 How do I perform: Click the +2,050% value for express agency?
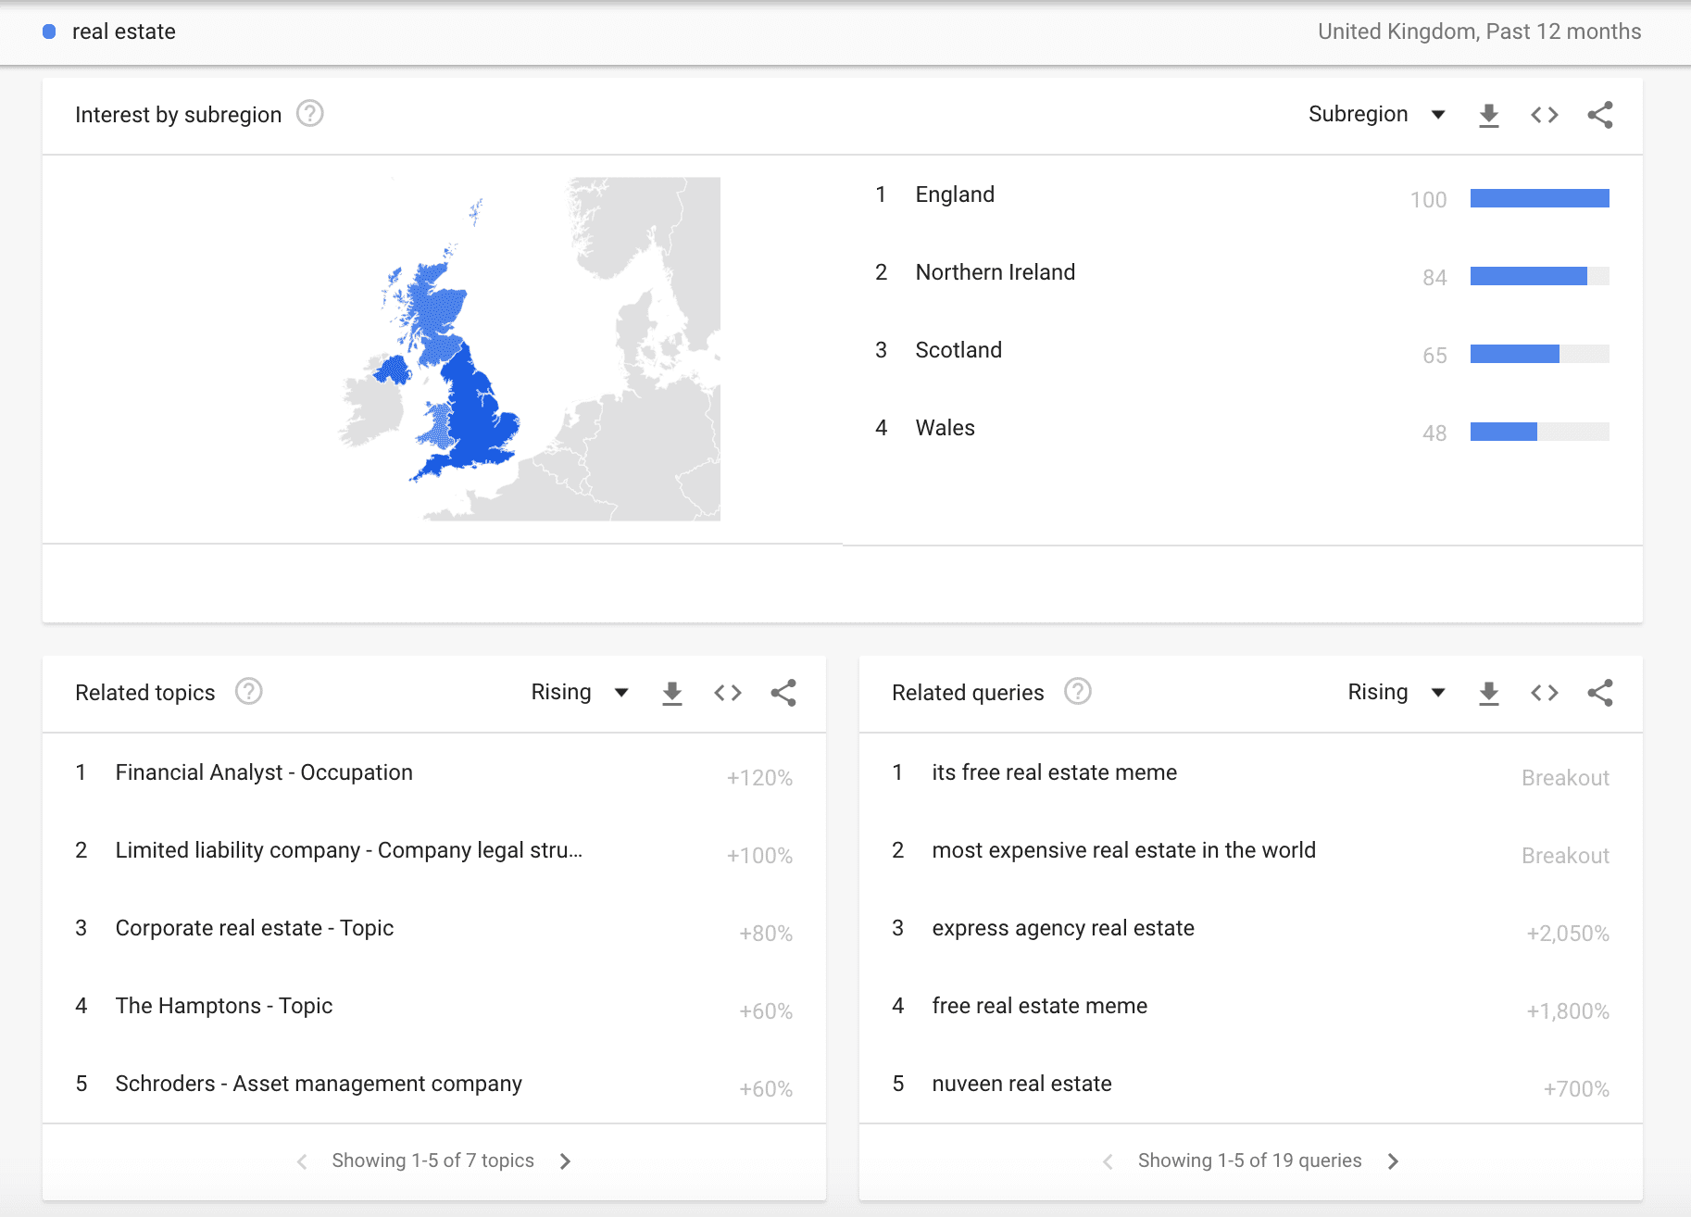click(x=1567, y=934)
